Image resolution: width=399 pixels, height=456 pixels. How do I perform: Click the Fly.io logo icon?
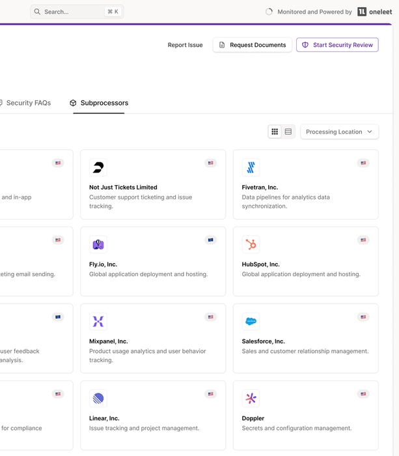98,245
